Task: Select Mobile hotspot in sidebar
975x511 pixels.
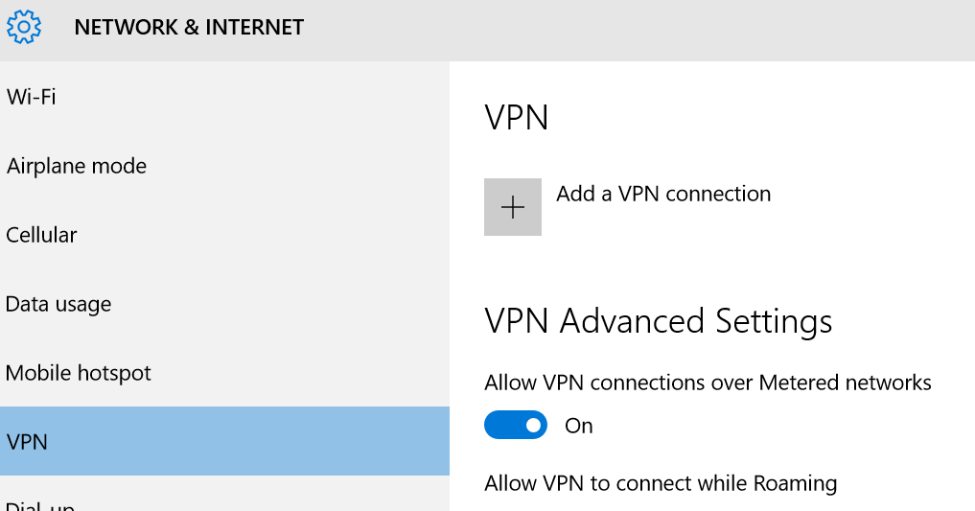Action: pyautogui.click(x=224, y=373)
